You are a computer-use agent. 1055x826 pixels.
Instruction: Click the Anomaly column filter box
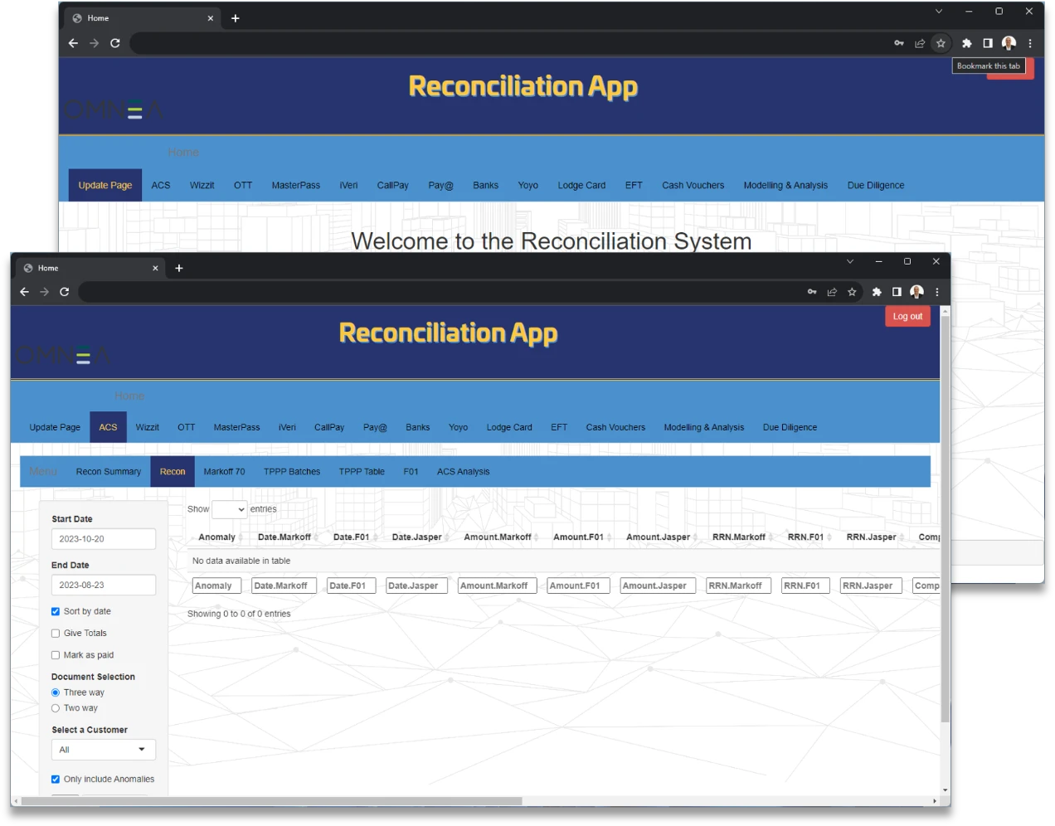click(x=217, y=585)
